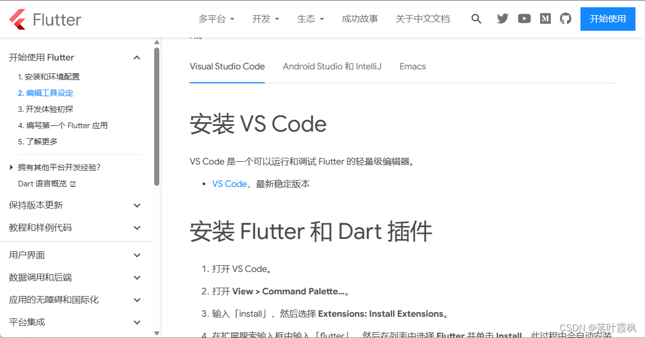Expand 拥有其他平台开发经验? disclosure triangle
645x338 pixels.
(x=11, y=167)
